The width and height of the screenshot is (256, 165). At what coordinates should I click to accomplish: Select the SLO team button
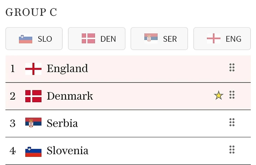click(x=34, y=39)
